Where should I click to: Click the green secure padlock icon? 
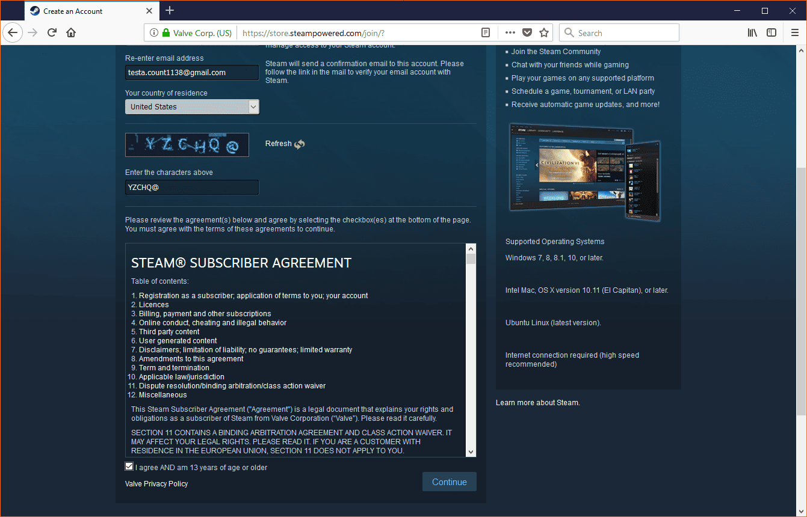point(166,33)
